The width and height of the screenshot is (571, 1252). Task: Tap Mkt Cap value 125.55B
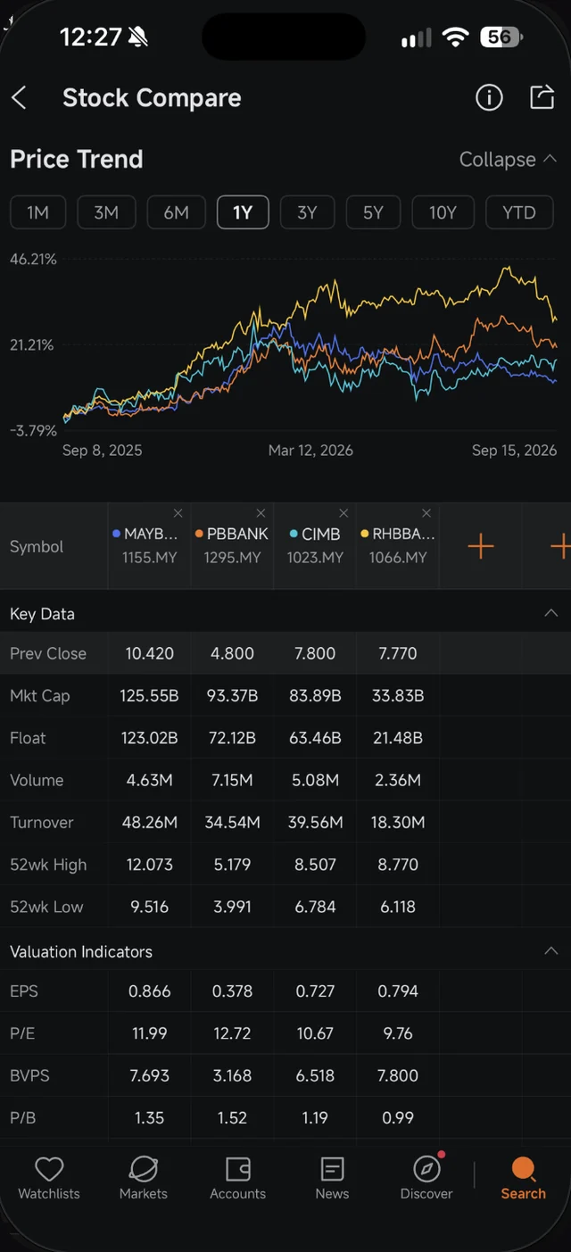tap(149, 695)
